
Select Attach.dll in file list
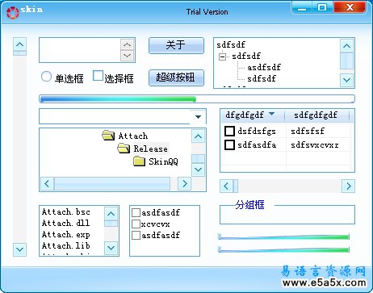tap(66, 223)
